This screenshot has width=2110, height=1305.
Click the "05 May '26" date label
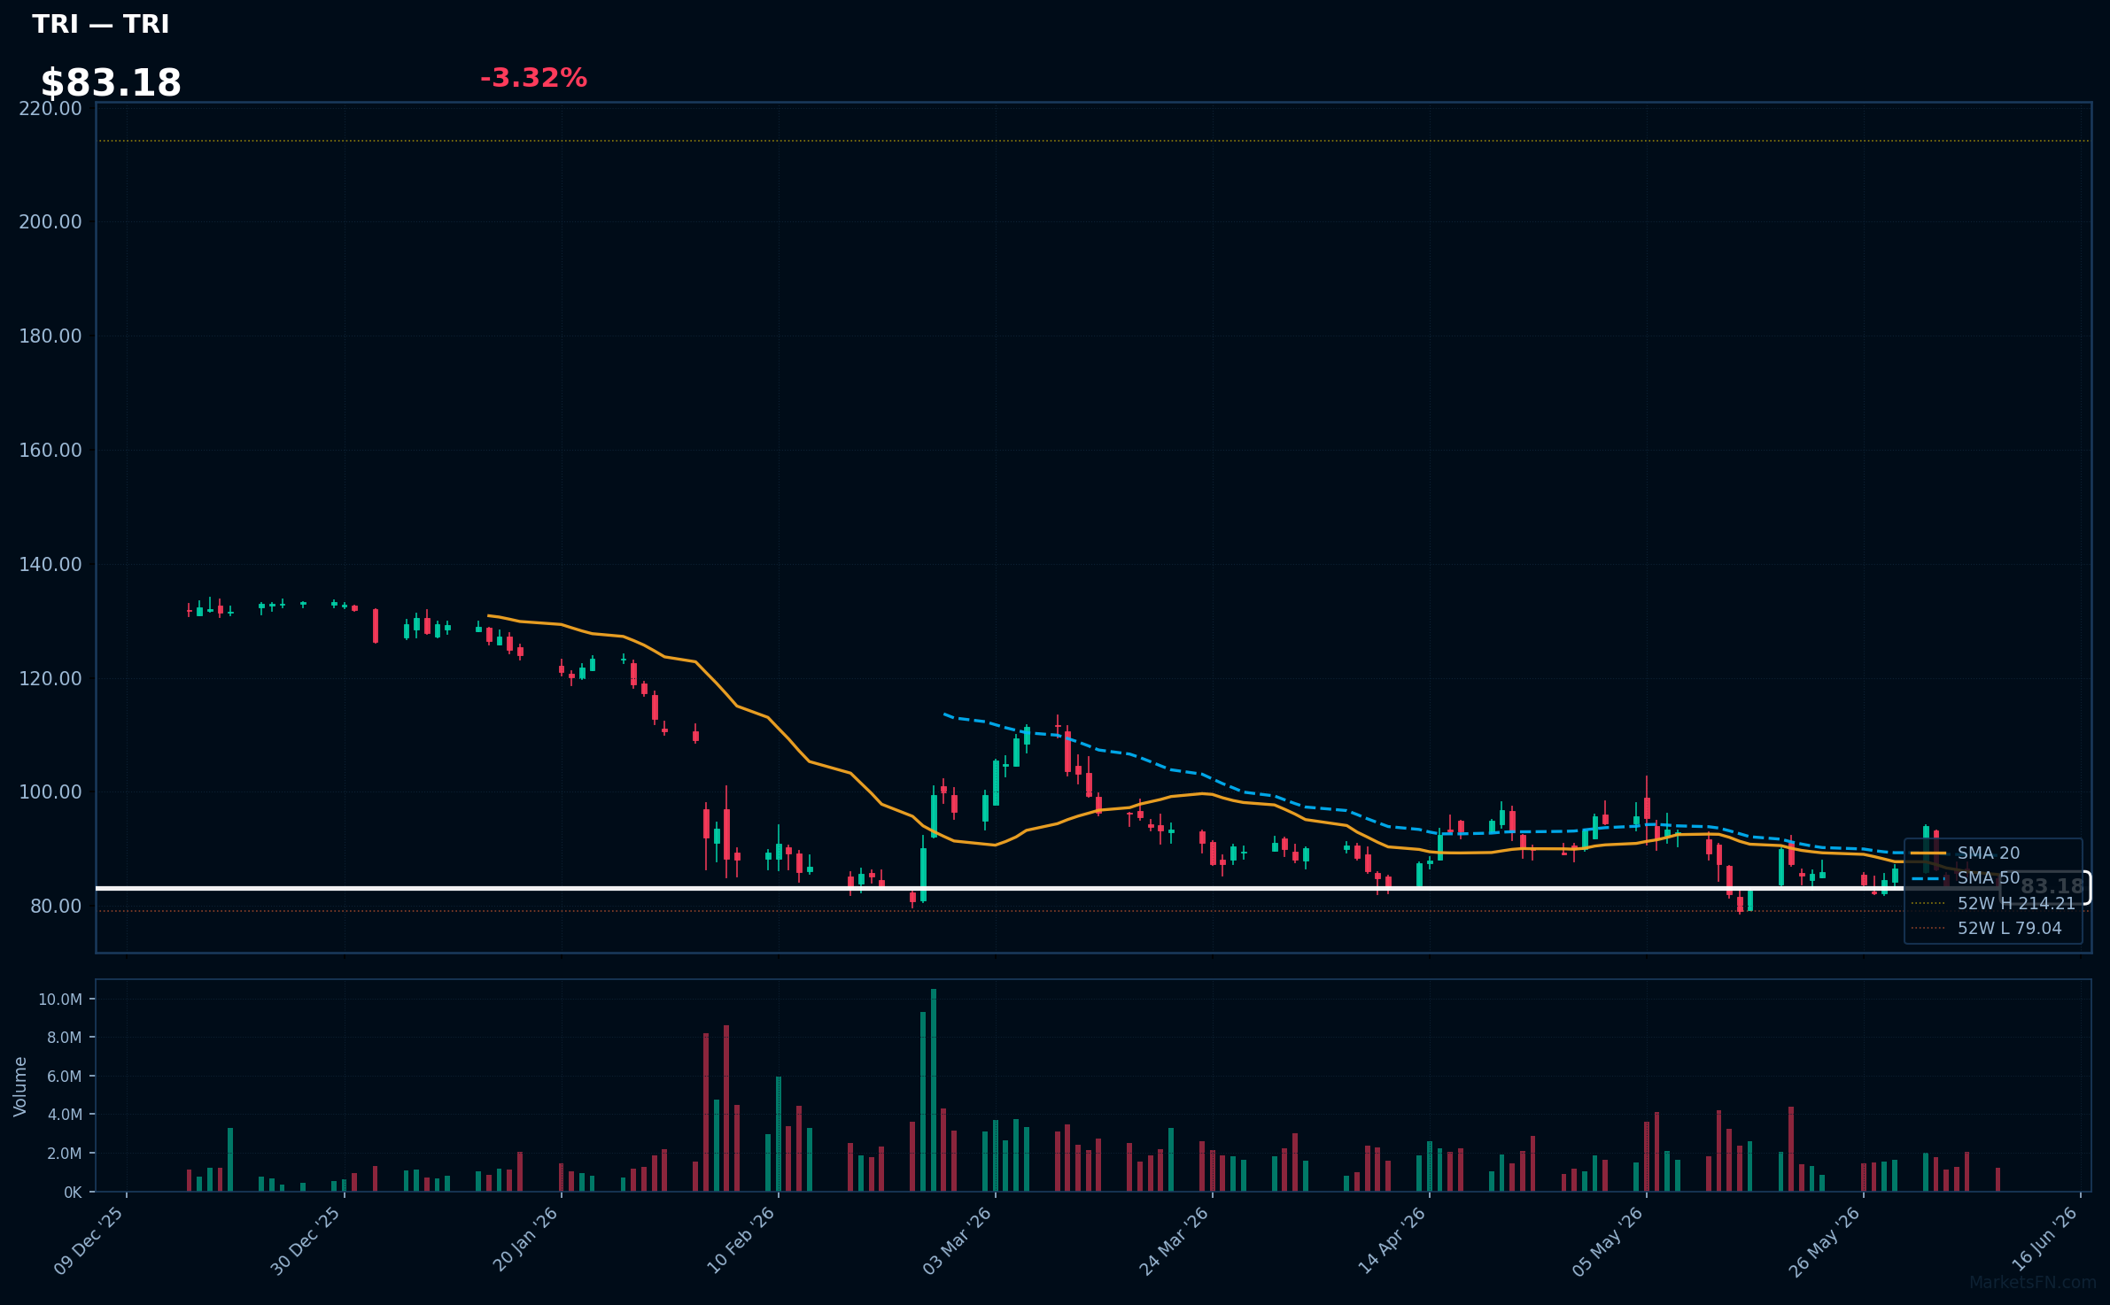click(x=1608, y=1240)
